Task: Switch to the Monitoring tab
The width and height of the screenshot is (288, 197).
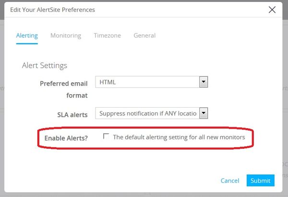Action: (66, 35)
